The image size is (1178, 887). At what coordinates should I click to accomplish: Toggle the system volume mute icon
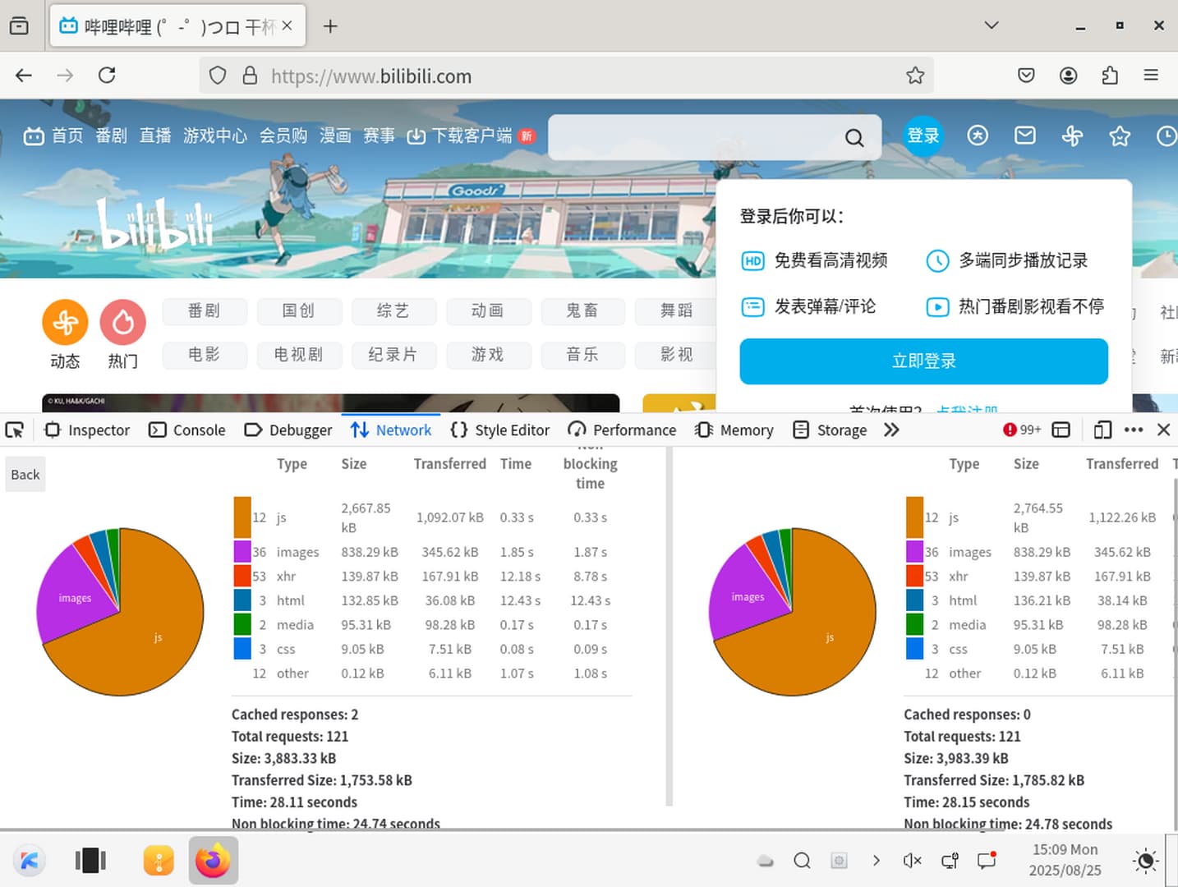click(912, 860)
